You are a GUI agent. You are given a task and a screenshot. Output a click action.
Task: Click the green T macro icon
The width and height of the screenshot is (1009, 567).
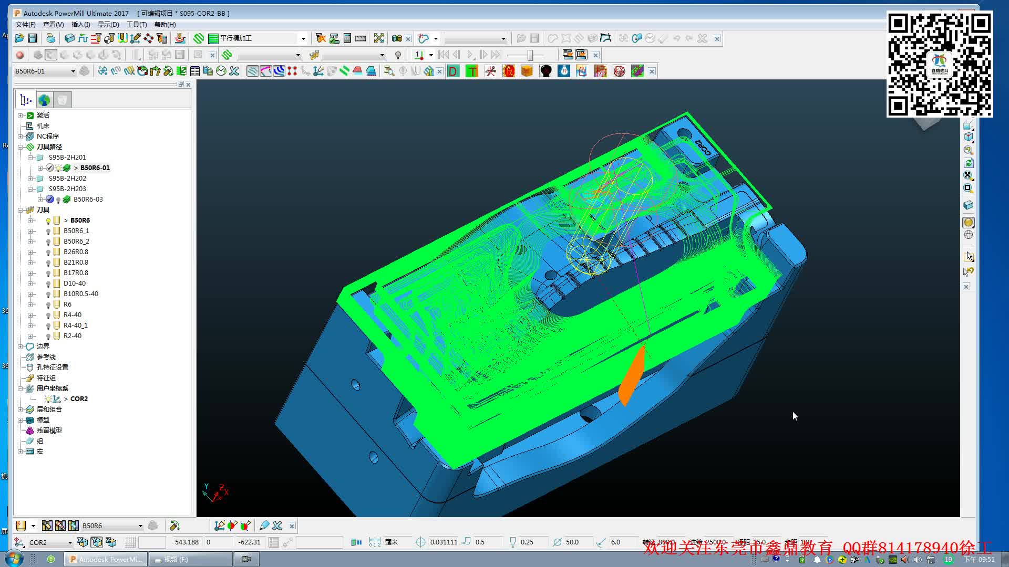(x=472, y=71)
